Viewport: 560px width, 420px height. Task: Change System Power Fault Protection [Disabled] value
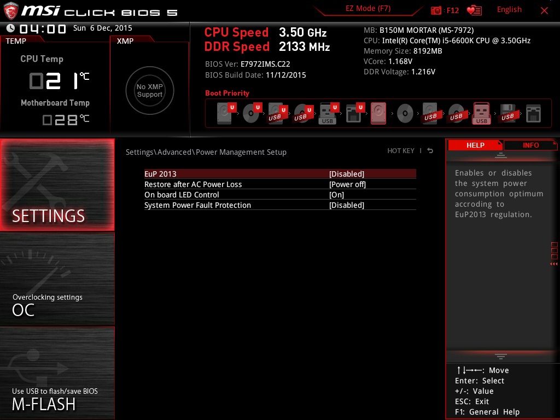346,205
